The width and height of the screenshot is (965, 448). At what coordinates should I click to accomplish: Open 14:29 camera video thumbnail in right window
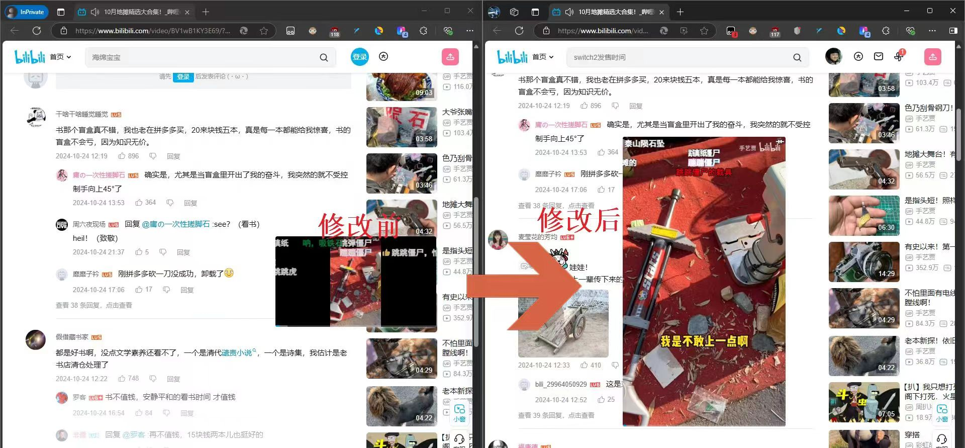pos(864,261)
